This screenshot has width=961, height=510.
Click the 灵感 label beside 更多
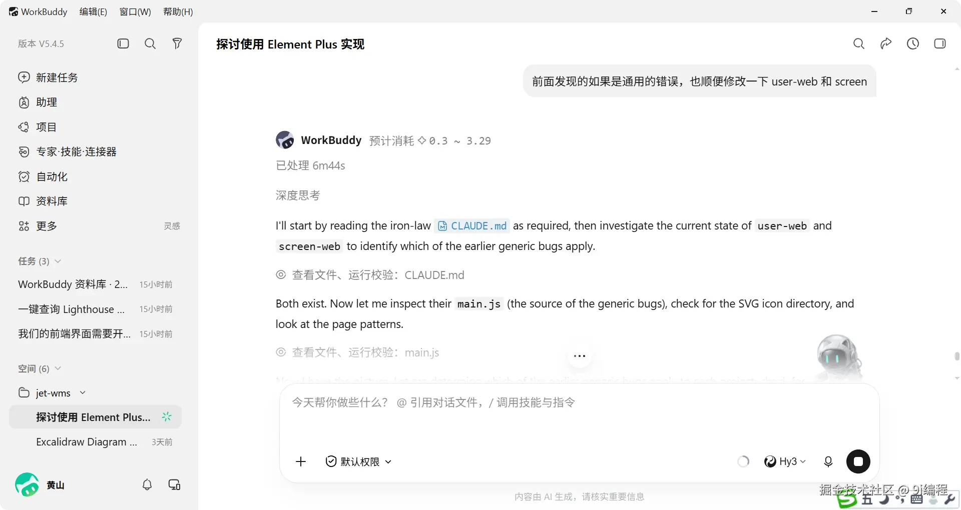(x=172, y=226)
